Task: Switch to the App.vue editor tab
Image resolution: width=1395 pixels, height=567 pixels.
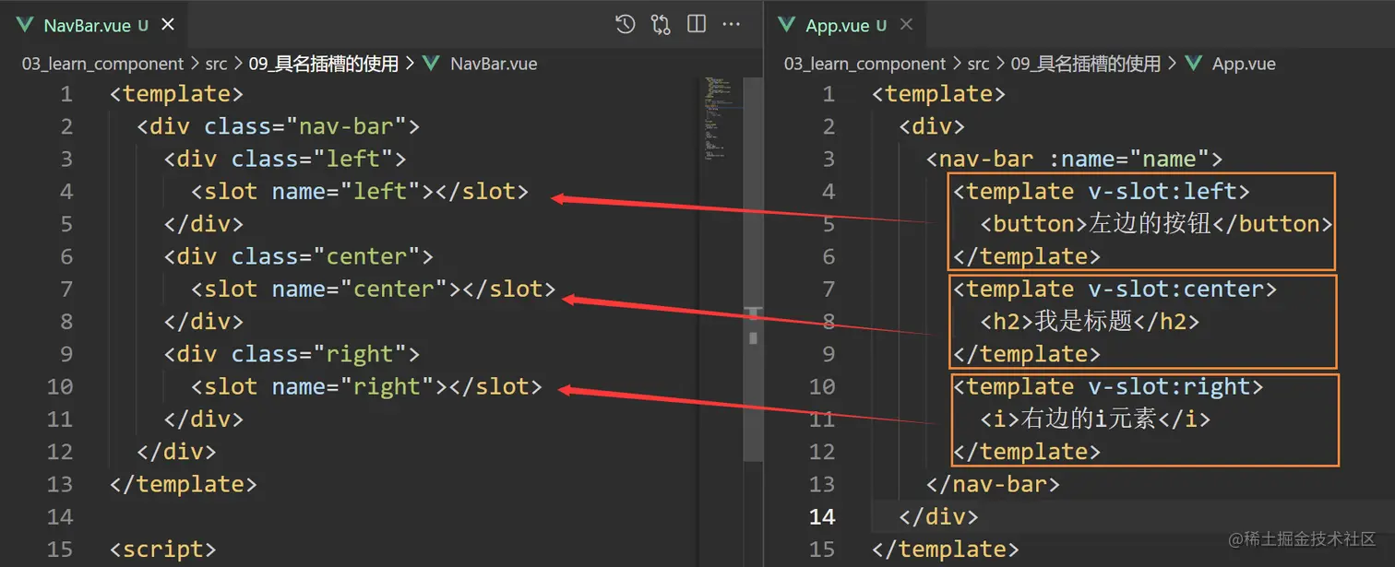Action: pos(846,25)
